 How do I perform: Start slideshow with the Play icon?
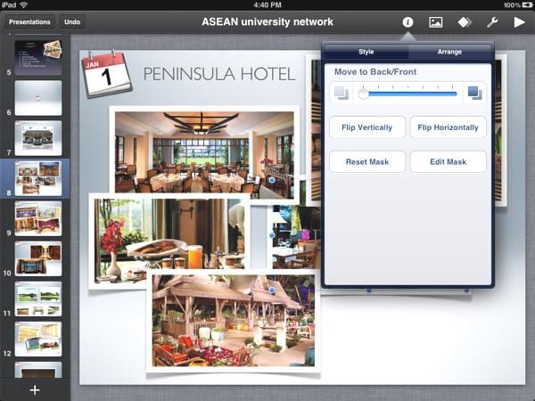click(519, 22)
